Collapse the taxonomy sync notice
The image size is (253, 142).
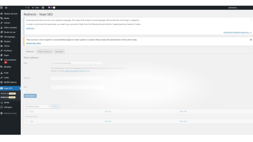click(x=251, y=20)
